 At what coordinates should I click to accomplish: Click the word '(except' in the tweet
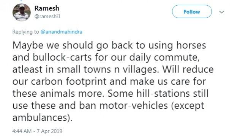click(x=188, y=106)
